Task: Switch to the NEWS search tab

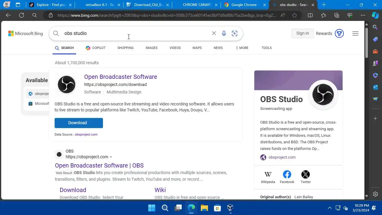Action: point(218,48)
